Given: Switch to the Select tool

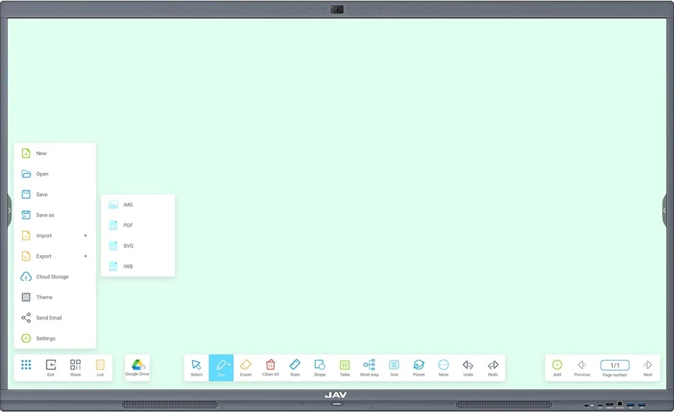Looking at the screenshot, I should click(x=196, y=367).
